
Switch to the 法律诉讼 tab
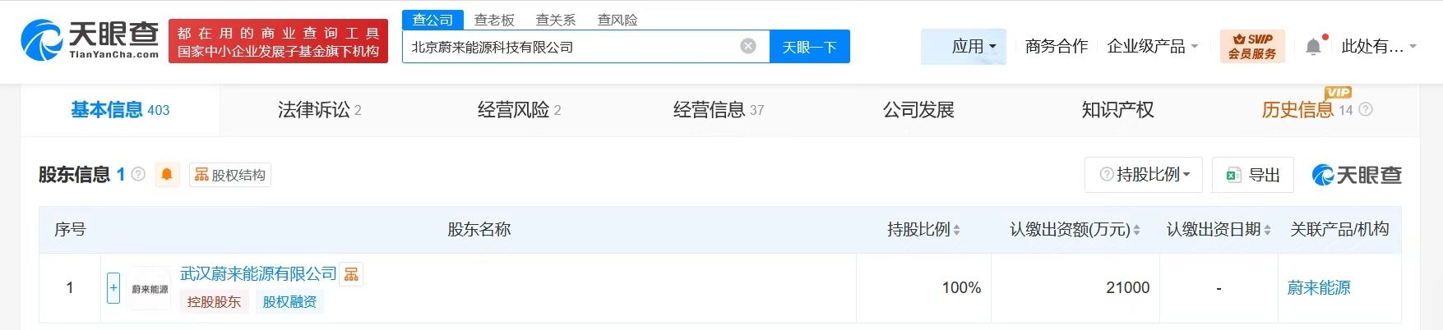pos(319,110)
